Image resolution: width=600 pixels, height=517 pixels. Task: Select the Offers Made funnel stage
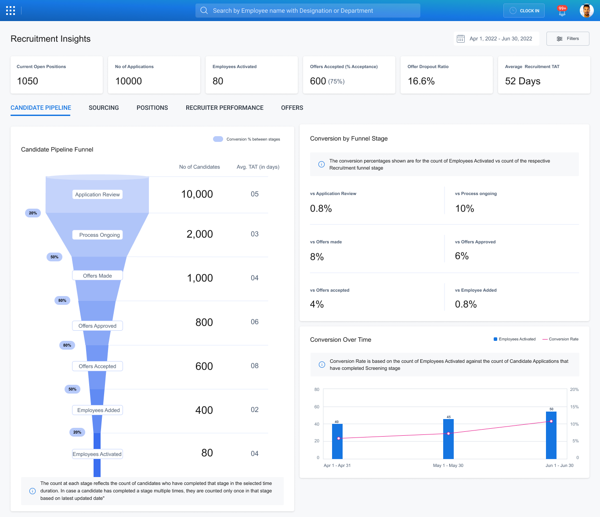pyautogui.click(x=98, y=276)
